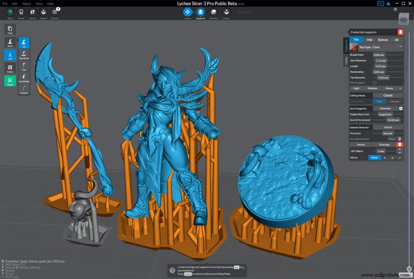Open the Top type Cone dropdown
Screen dimensions: 414x279
[380, 47]
